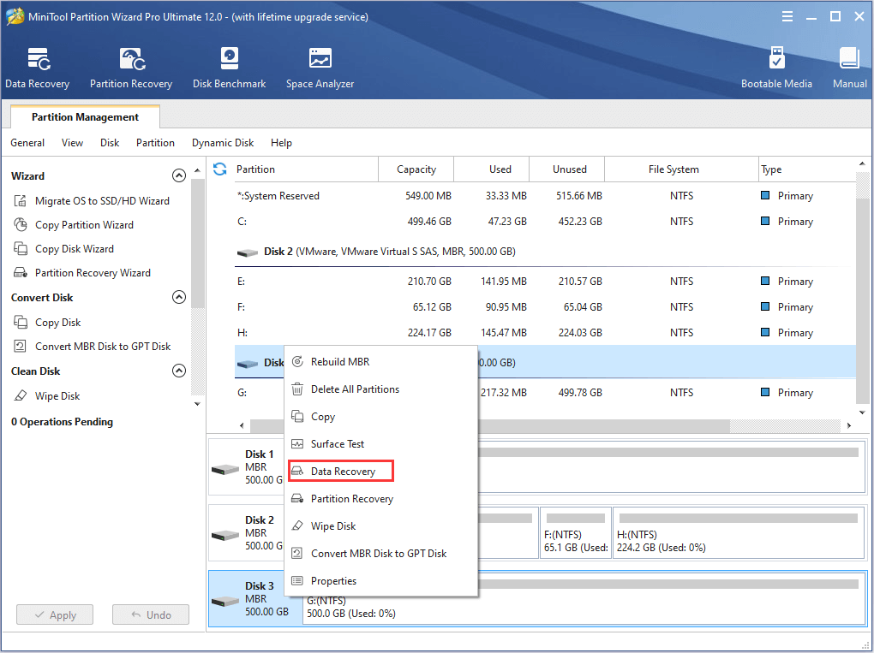Sort by the Capacity column header
This screenshot has width=874, height=653.
tap(416, 169)
